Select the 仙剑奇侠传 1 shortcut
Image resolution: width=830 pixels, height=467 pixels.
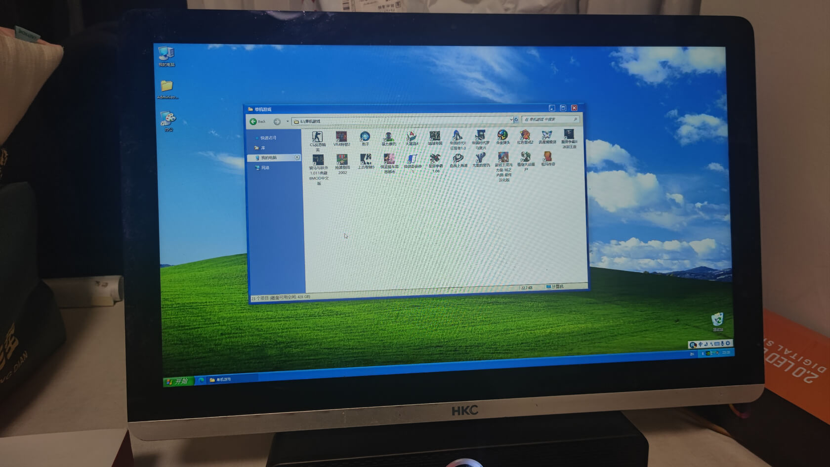(413, 164)
